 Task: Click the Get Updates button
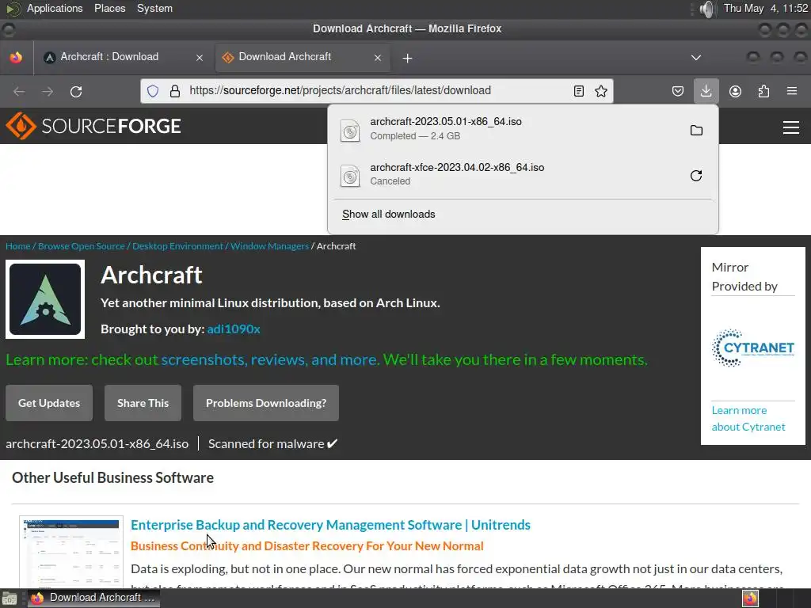[x=49, y=403]
